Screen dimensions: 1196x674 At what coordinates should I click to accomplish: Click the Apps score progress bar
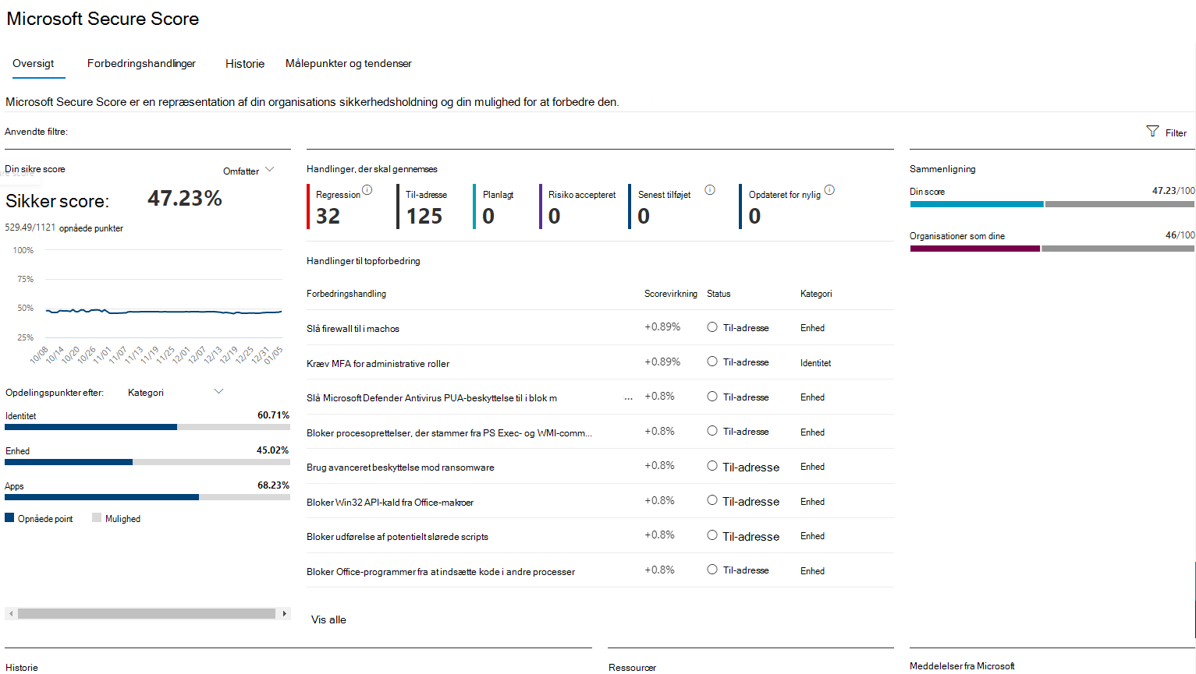147,497
